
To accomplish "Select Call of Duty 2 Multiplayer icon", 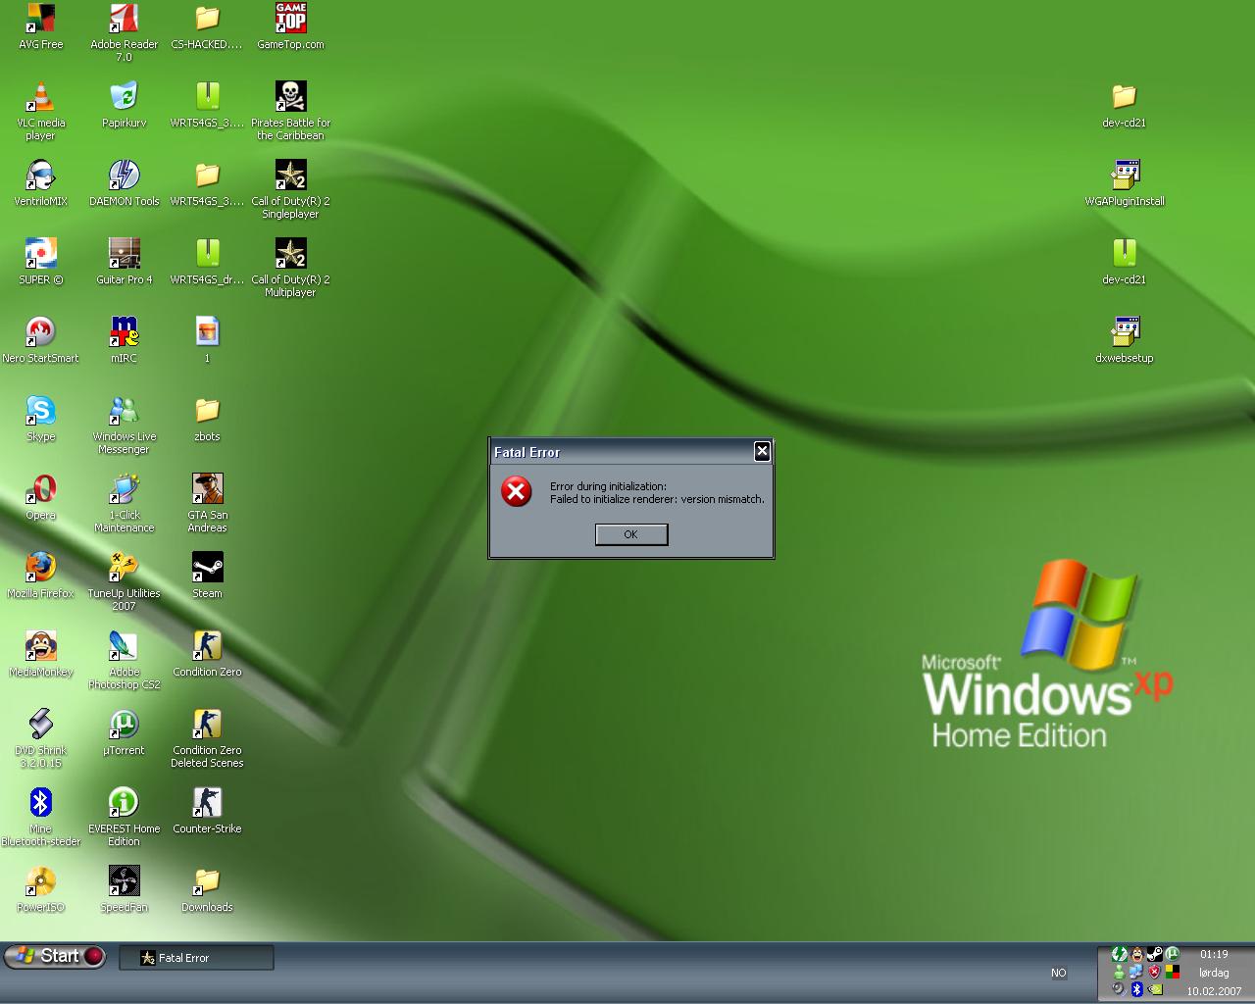I will [x=290, y=268].
